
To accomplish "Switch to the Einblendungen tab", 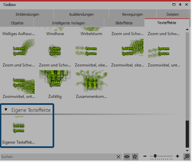I will coord(27,14).
